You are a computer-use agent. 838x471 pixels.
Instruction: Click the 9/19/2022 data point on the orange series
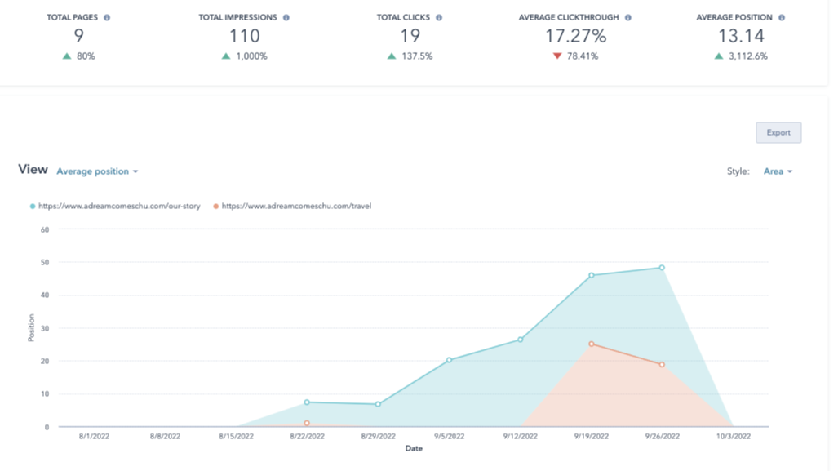tap(591, 344)
